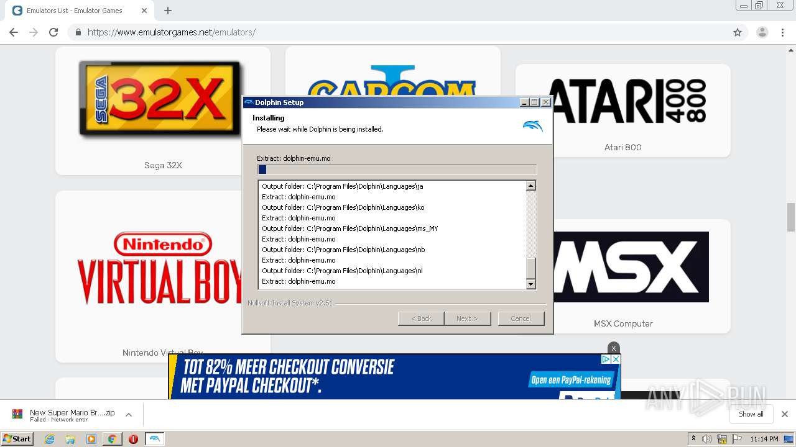This screenshot has height=447, width=796.
Task: Click Show all downloads button
Action: (751, 414)
